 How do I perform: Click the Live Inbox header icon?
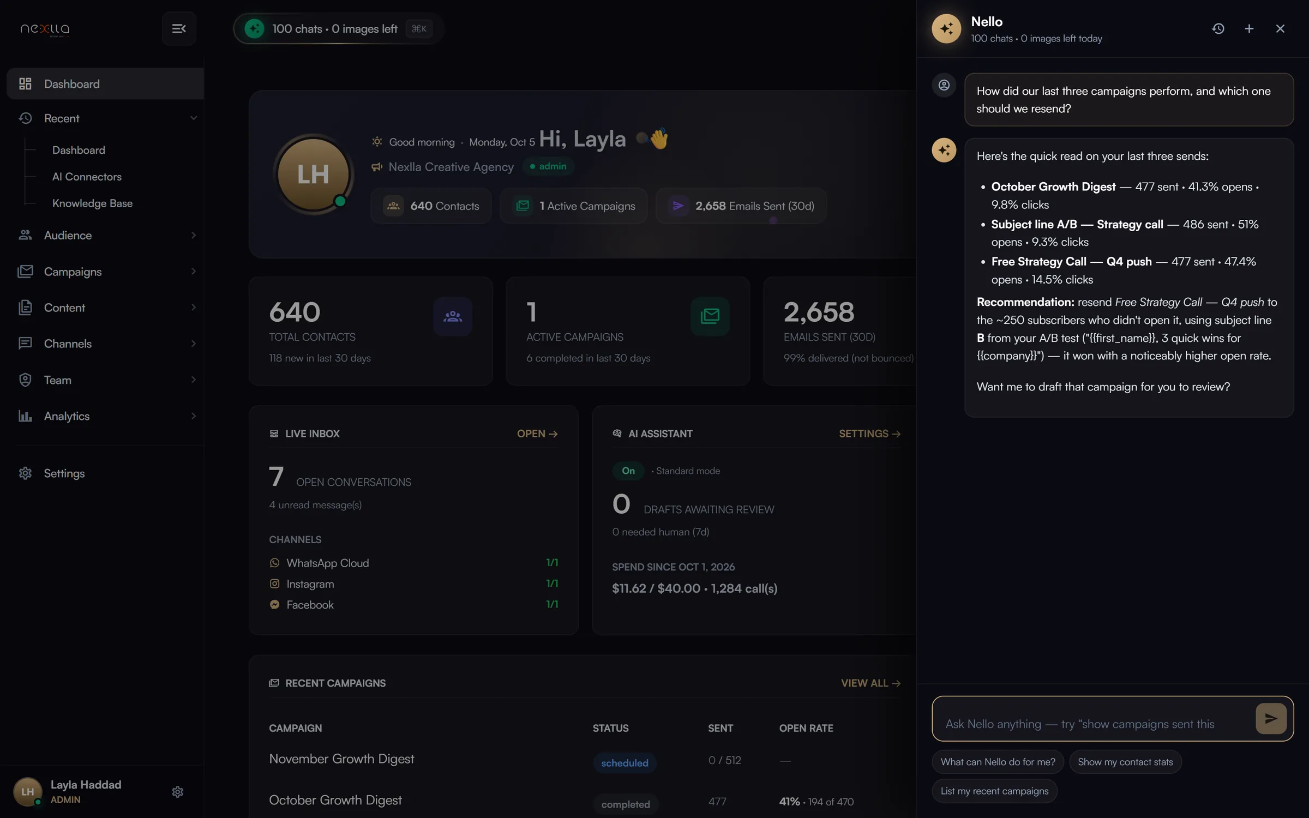pos(274,434)
